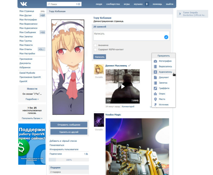Screen dimensions: 213x175
Task: Click the VK logo in header
Action: pyautogui.click(x=24, y=4)
